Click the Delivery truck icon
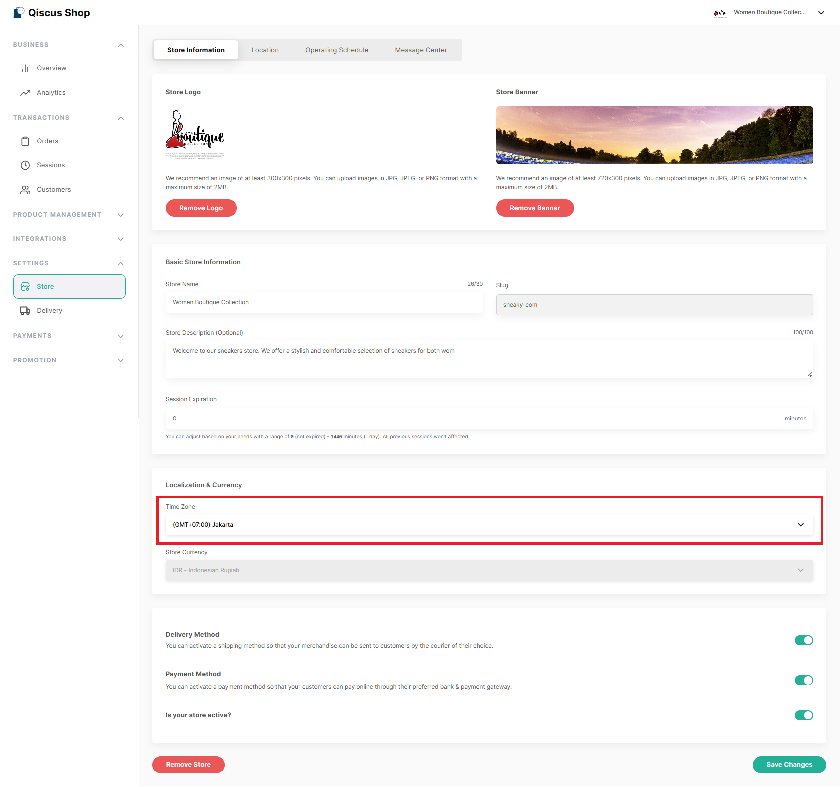Screen dimensions: 840x787 25,311
